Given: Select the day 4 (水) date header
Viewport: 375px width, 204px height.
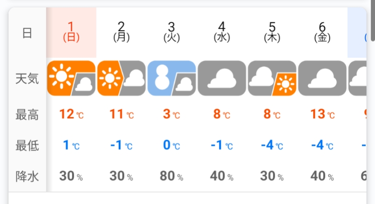Looking at the screenshot, I should [222, 32].
